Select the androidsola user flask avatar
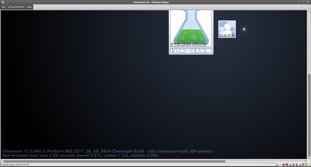 pyautogui.click(x=191, y=28)
